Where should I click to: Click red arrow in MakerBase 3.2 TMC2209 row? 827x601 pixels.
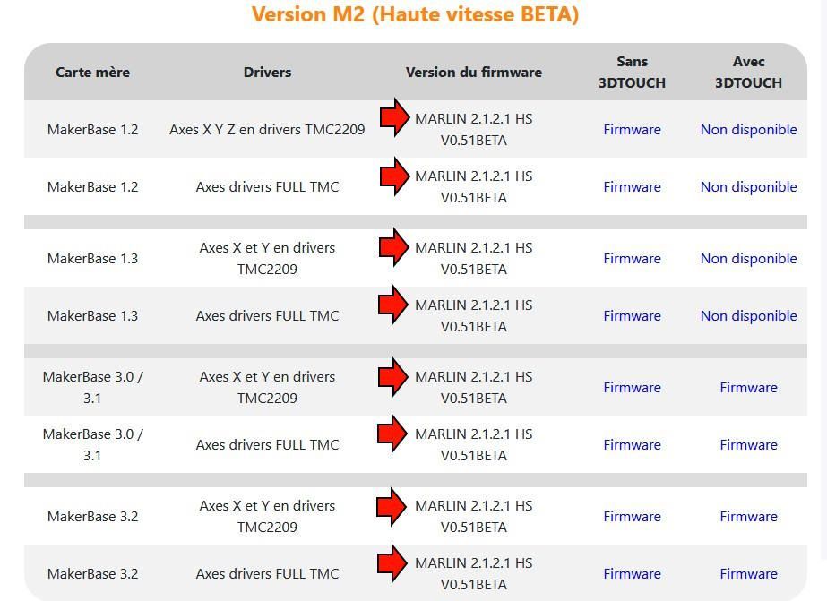click(x=394, y=506)
